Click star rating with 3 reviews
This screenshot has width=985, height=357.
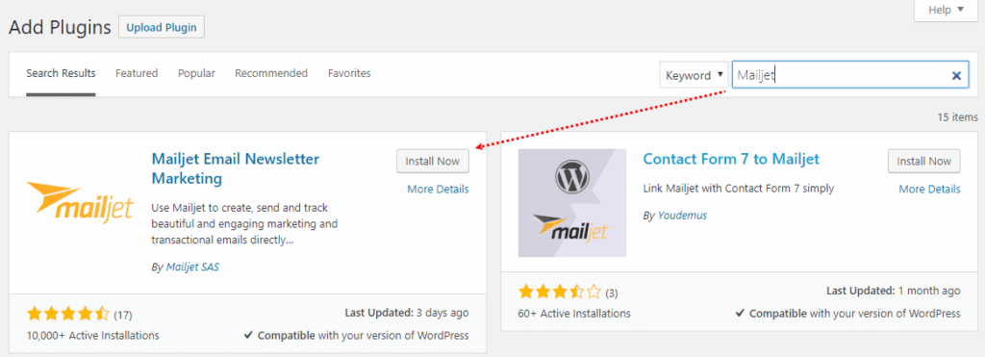click(560, 293)
